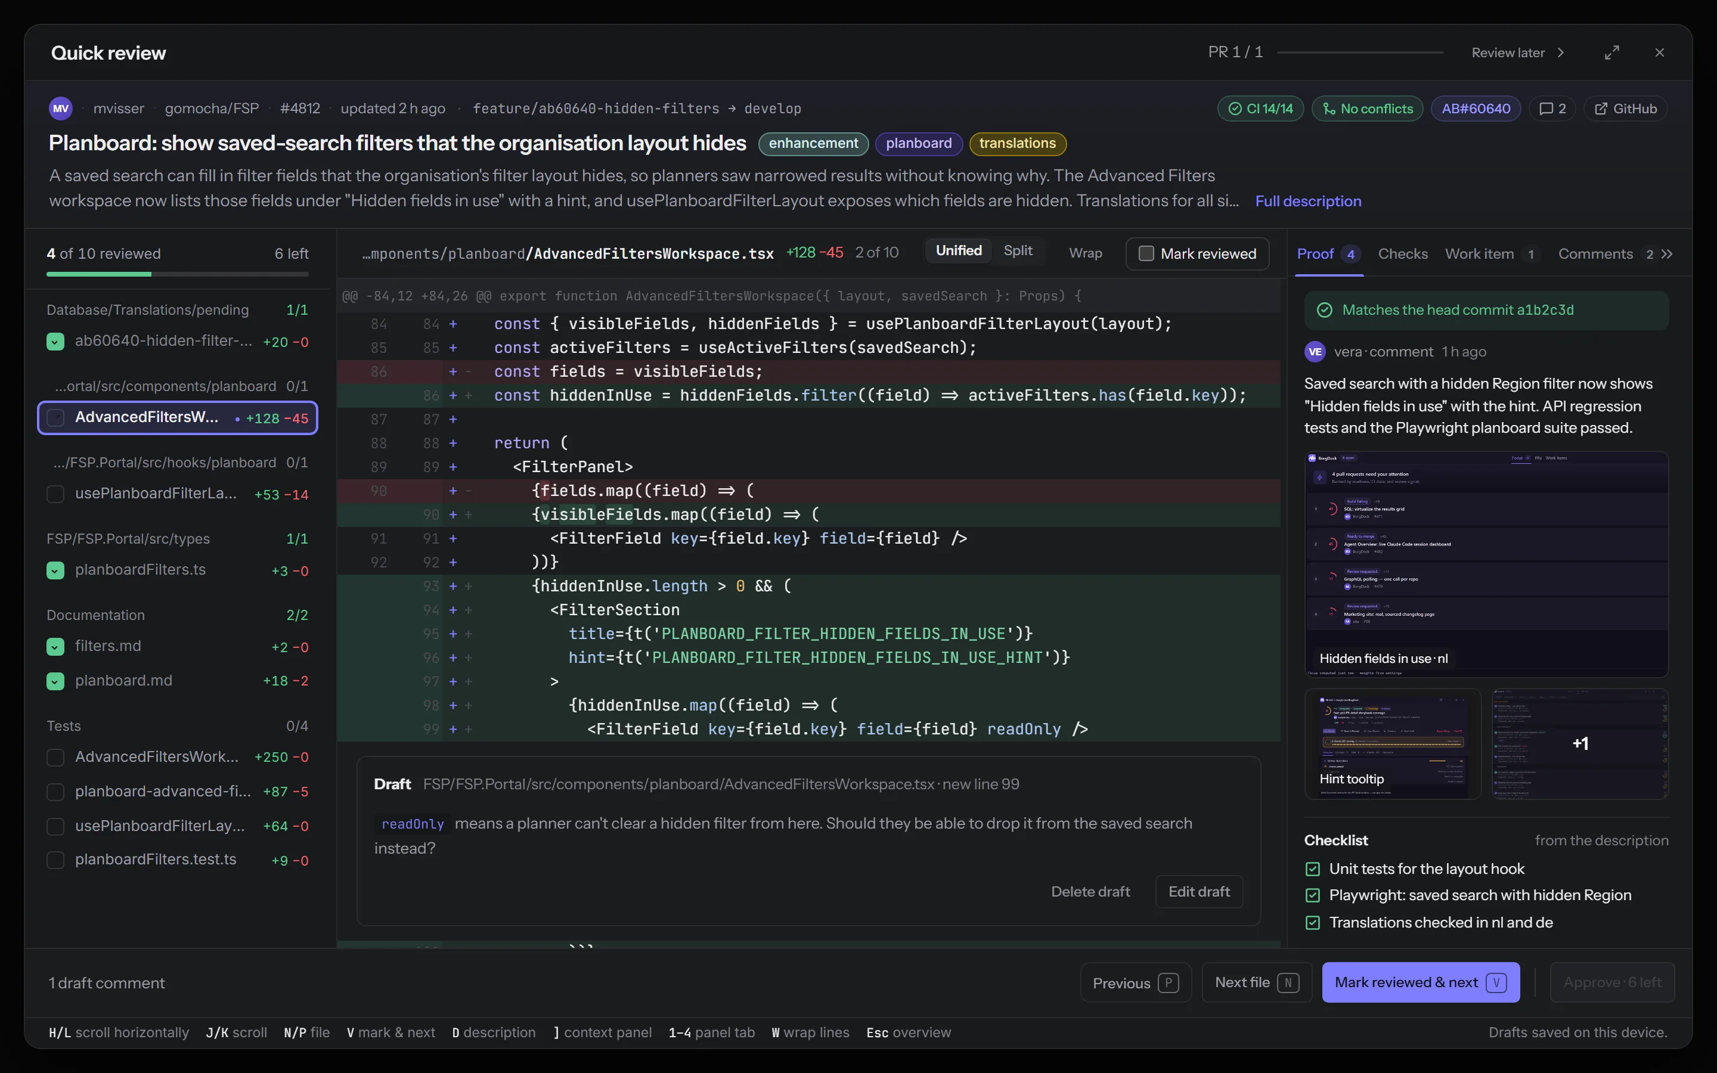Viewport: 1717px width, 1073px height.
Task: Click the Review later button
Action: [x=1518, y=52]
